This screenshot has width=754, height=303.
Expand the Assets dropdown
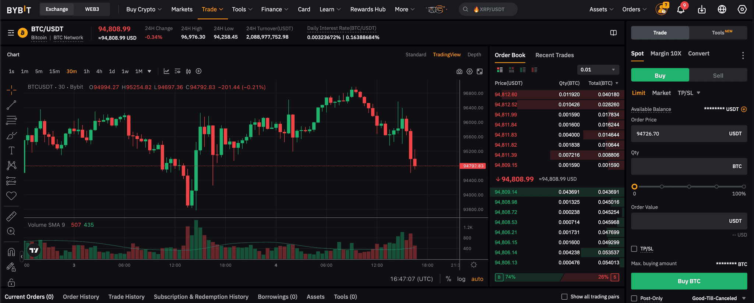click(601, 9)
